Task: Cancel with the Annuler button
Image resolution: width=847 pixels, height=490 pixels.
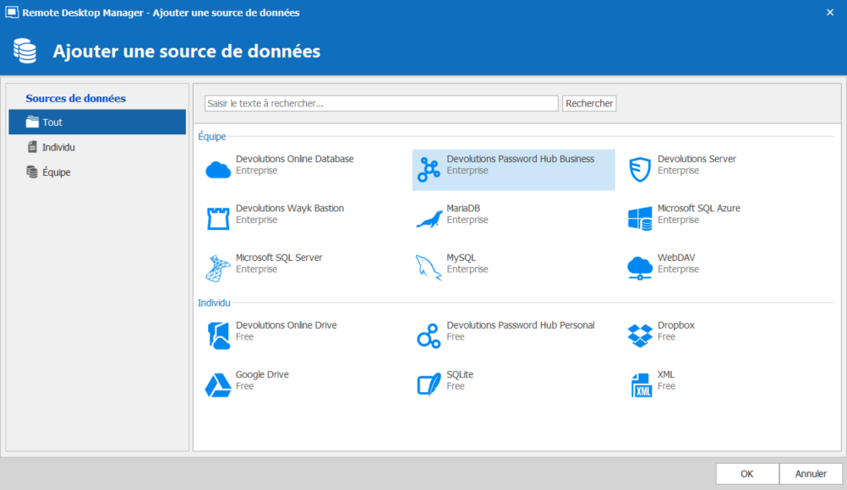Action: pyautogui.click(x=811, y=474)
